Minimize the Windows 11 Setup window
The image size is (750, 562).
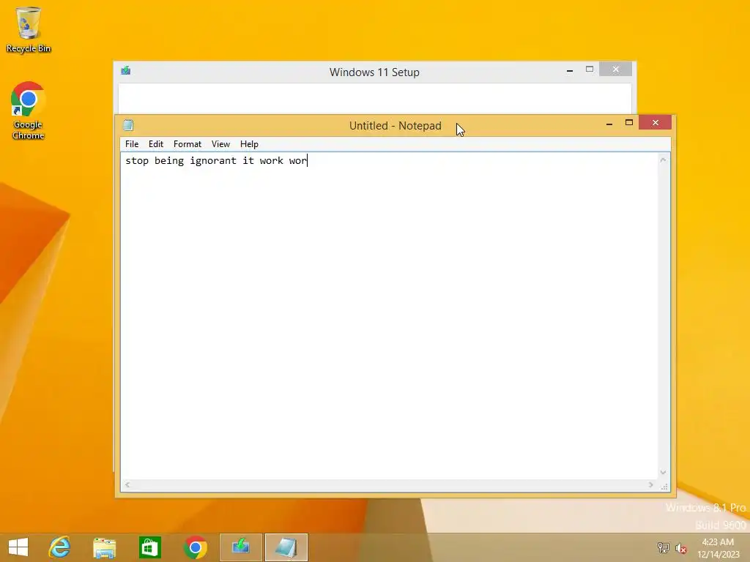[x=570, y=70]
